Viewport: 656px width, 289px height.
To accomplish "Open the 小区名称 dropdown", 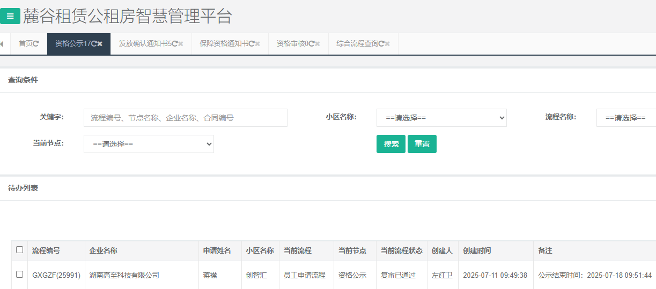I will [x=441, y=118].
